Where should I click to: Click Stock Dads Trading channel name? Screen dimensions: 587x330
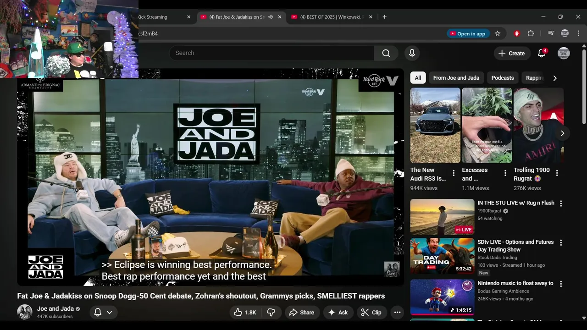coord(497,258)
